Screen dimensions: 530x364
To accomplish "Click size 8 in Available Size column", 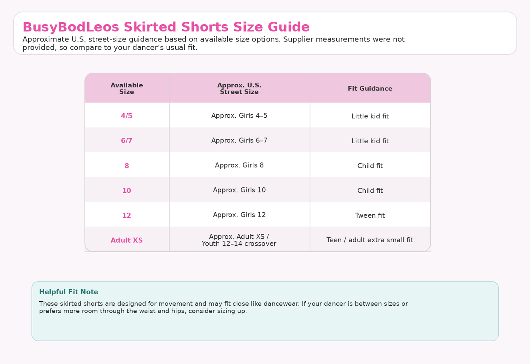I will tap(127, 166).
